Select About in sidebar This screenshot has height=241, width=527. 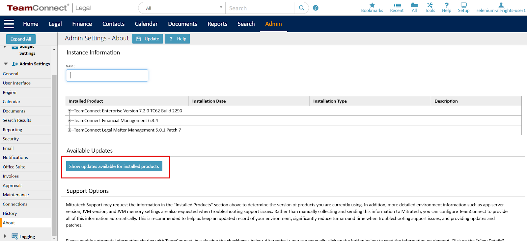26,223
